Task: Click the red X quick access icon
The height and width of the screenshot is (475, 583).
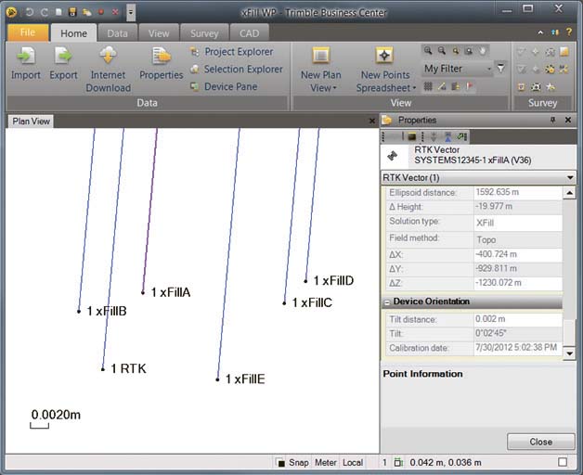Action: 115,12
